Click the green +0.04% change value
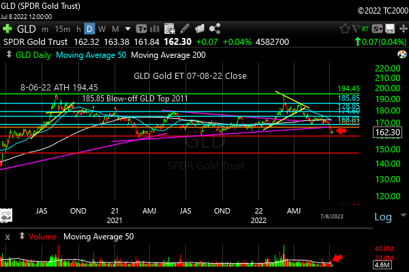The width and height of the screenshot is (409, 272). pos(237,42)
